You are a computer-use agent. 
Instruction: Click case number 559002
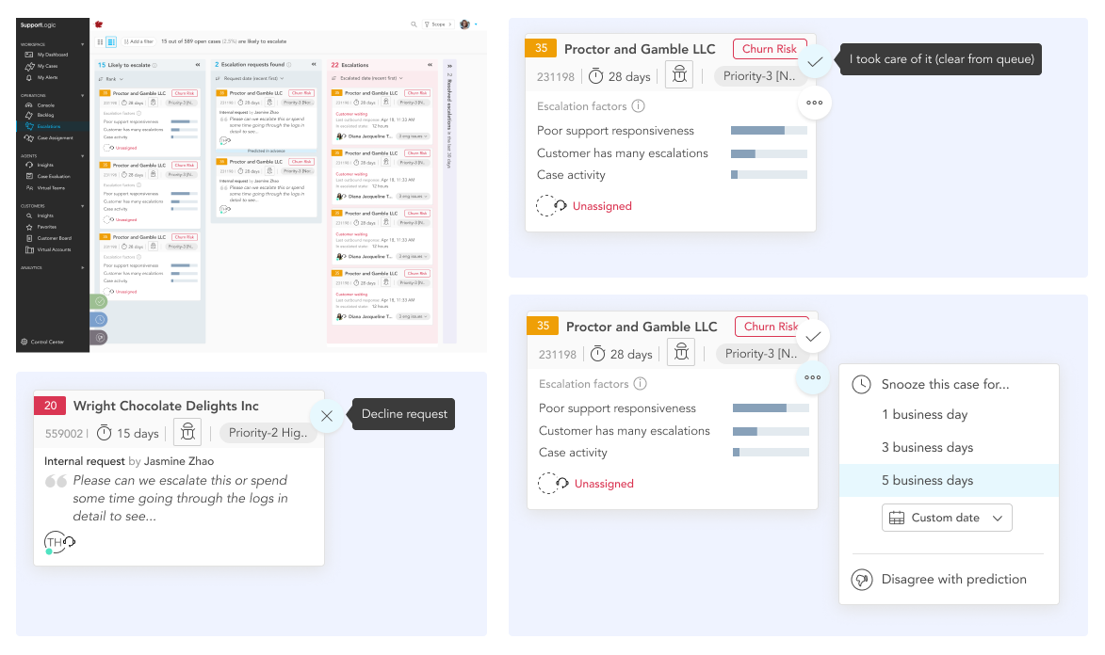(x=63, y=434)
